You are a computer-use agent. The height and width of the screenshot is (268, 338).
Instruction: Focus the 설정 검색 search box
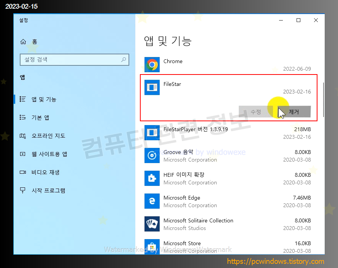tap(75, 60)
